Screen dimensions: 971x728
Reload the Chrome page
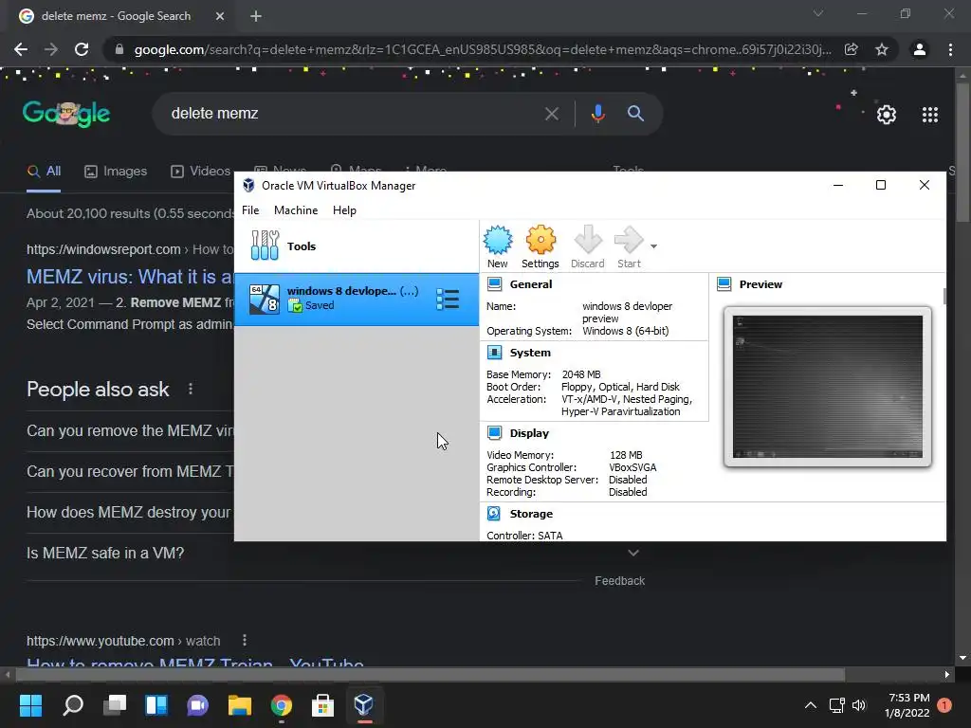82,49
